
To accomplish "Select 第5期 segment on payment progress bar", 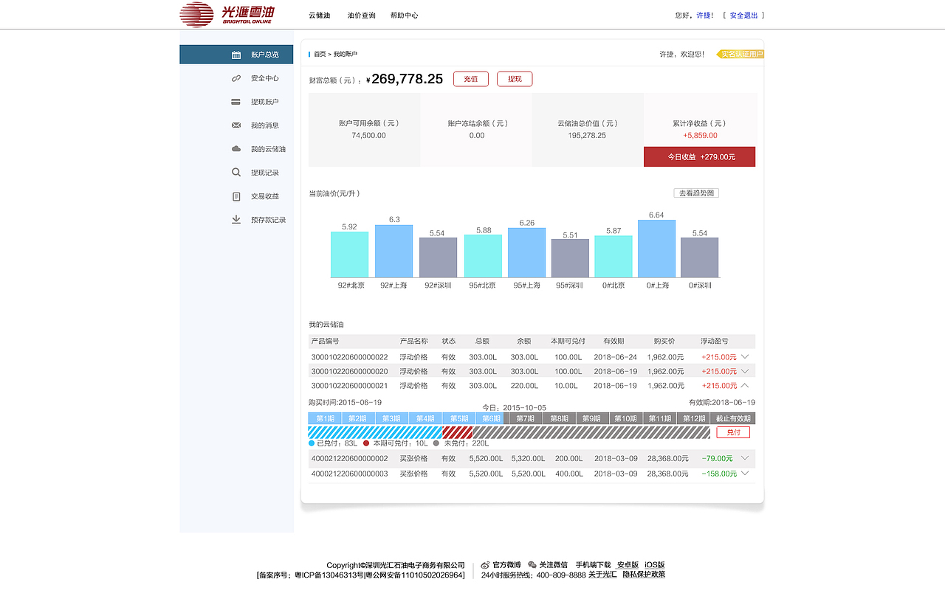I will pyautogui.click(x=459, y=418).
